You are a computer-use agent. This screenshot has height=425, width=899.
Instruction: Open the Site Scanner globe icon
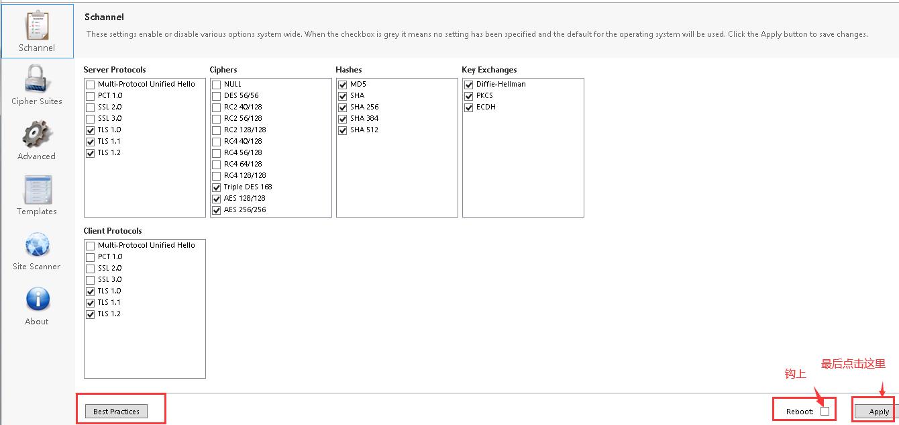tap(37, 245)
